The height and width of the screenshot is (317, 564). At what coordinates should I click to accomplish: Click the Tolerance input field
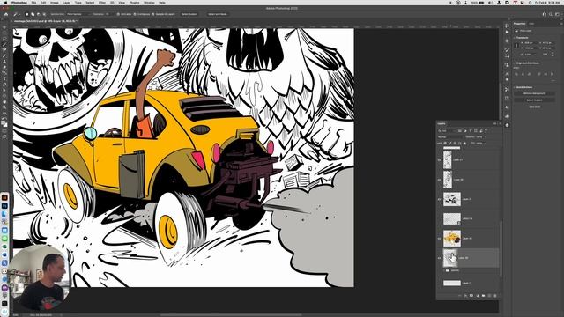108,14
